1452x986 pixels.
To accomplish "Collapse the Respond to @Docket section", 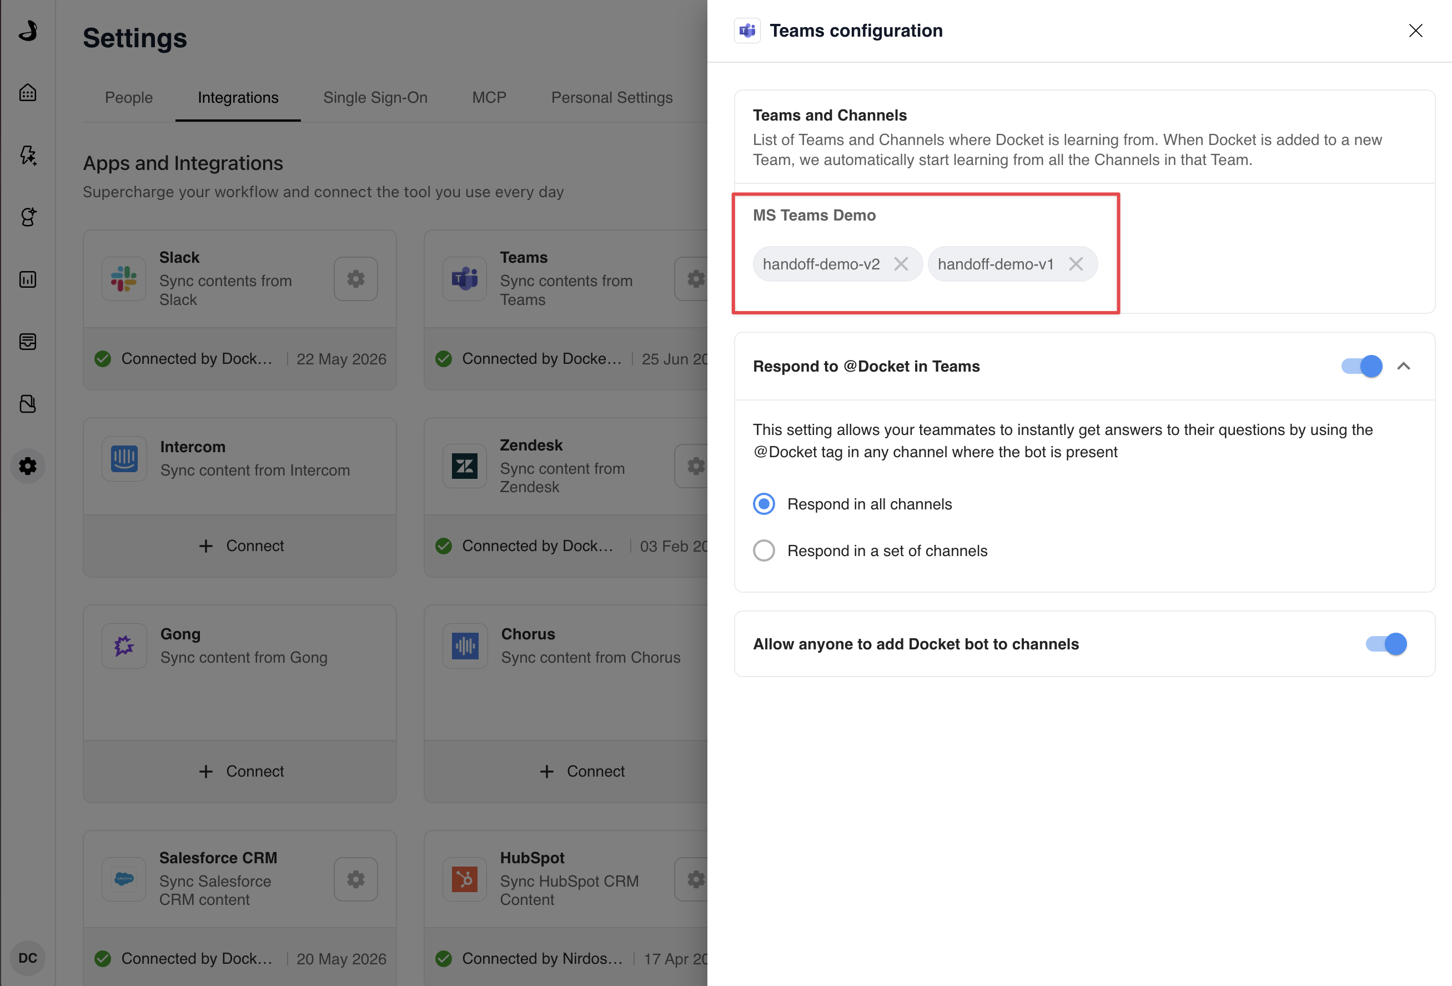I will pyautogui.click(x=1404, y=367).
